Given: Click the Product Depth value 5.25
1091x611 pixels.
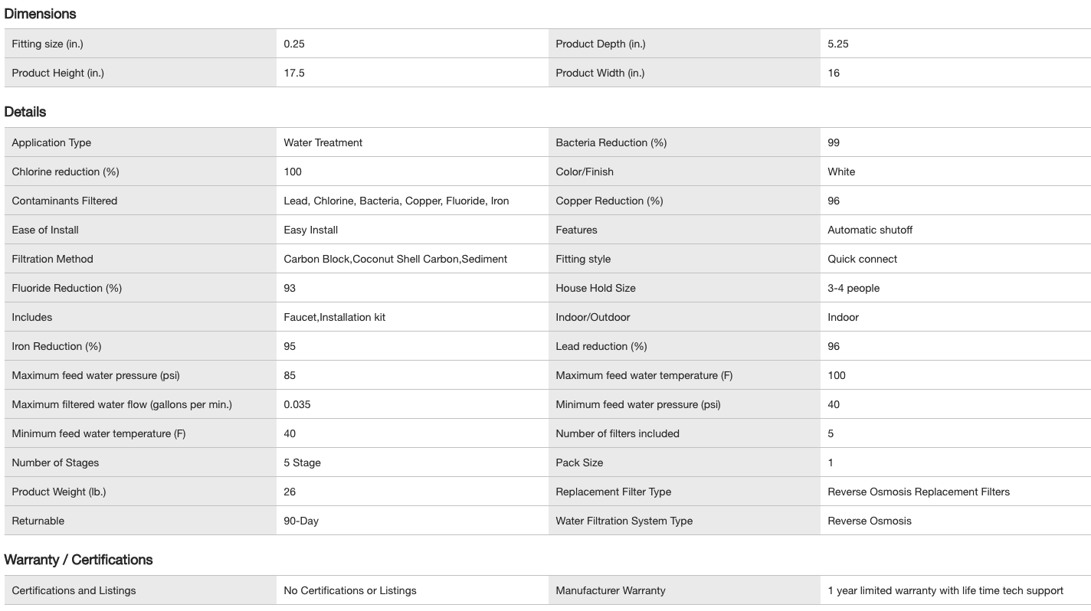Looking at the screenshot, I should (838, 44).
